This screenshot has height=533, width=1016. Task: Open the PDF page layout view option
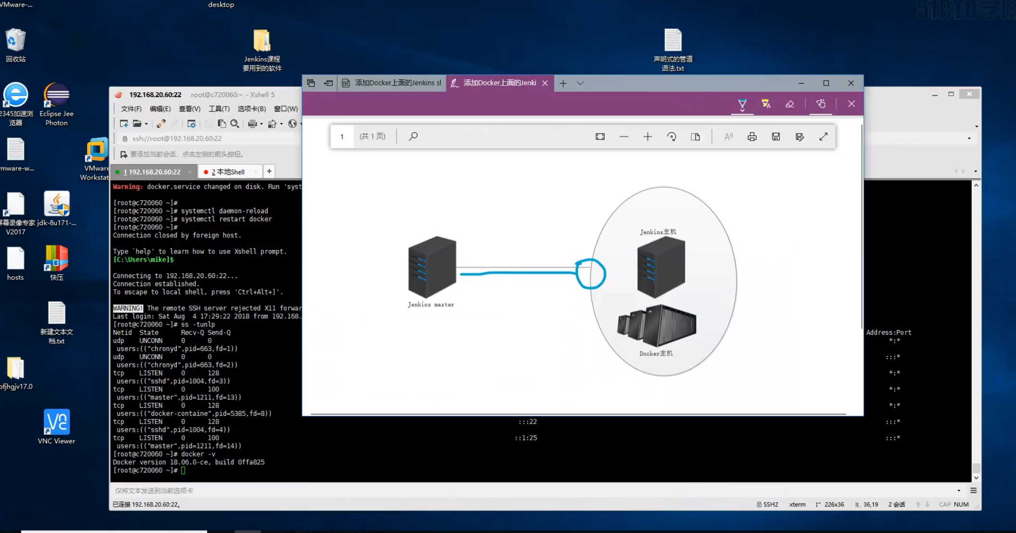click(695, 137)
